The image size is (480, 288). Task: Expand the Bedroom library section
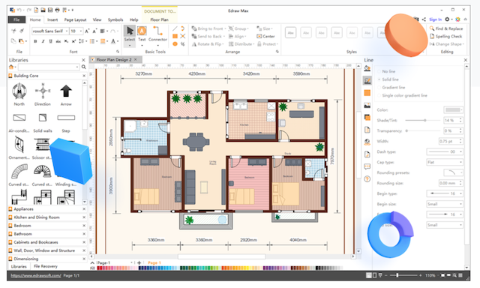[x=46, y=226]
